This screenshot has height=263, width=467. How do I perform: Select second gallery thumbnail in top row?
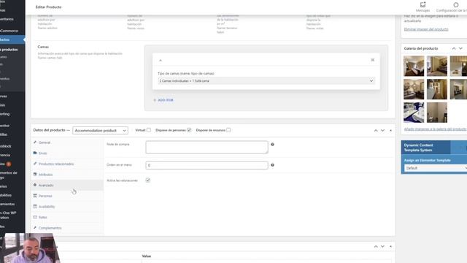(437, 66)
